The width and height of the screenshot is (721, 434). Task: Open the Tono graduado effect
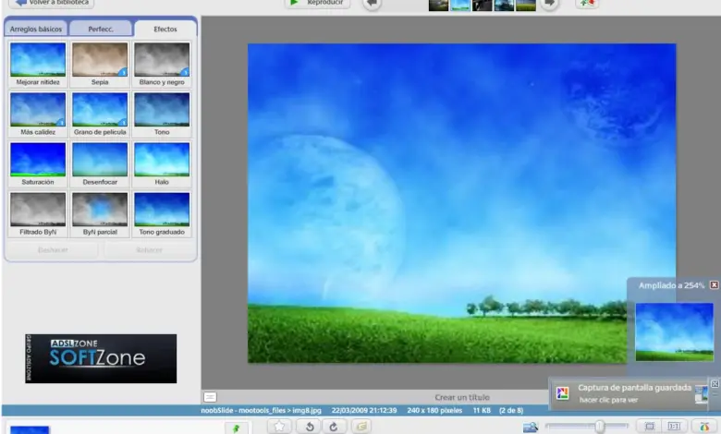(162, 214)
